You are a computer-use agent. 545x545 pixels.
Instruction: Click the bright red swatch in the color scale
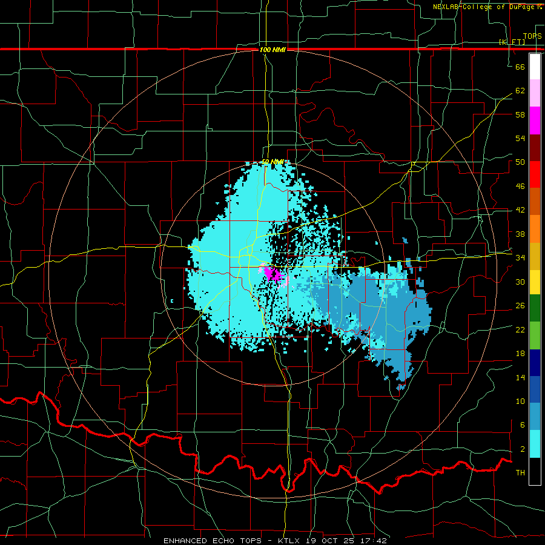[535, 174]
